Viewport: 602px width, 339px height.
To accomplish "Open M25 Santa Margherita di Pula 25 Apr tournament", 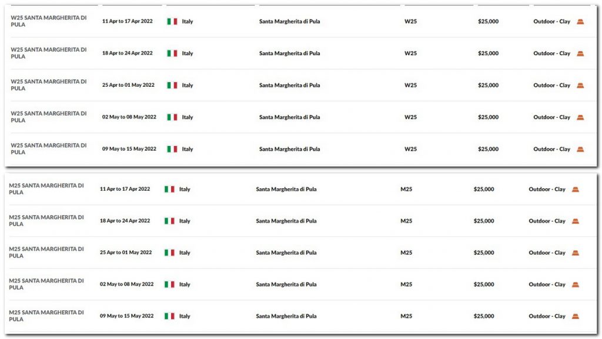I will [46, 252].
